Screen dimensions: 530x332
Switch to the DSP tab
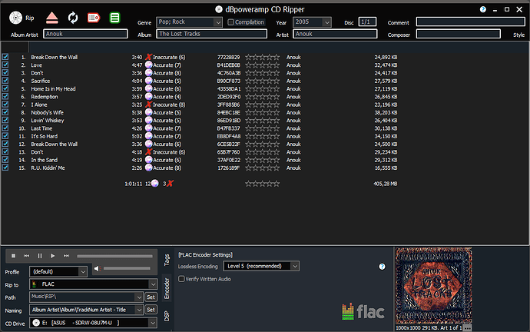[x=167, y=316]
